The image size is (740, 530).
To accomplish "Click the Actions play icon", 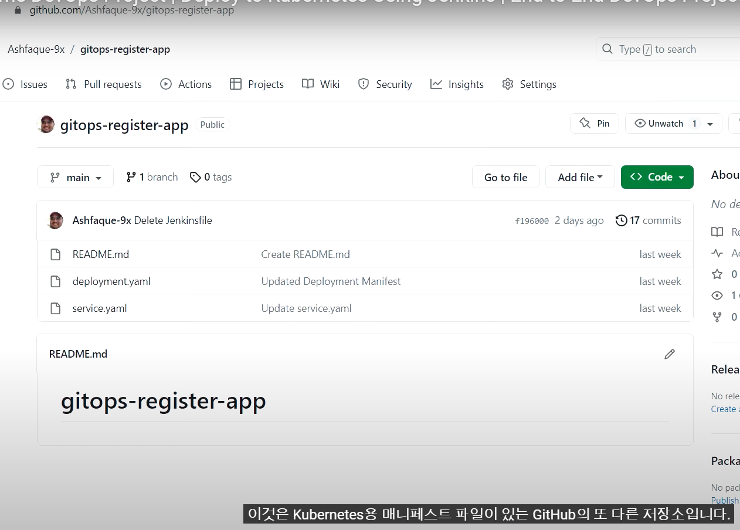I will pos(166,84).
